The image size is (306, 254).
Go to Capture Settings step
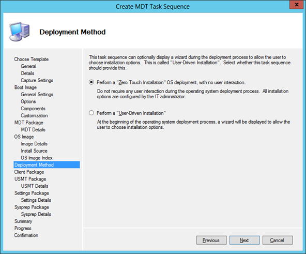click(x=37, y=80)
